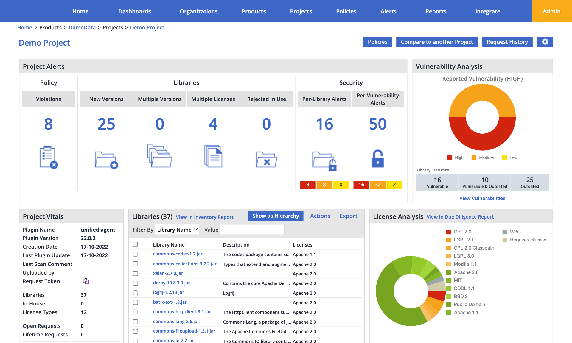Open View Vulnerabilities link
Viewport: 572px width, 343px height.
pos(482,198)
